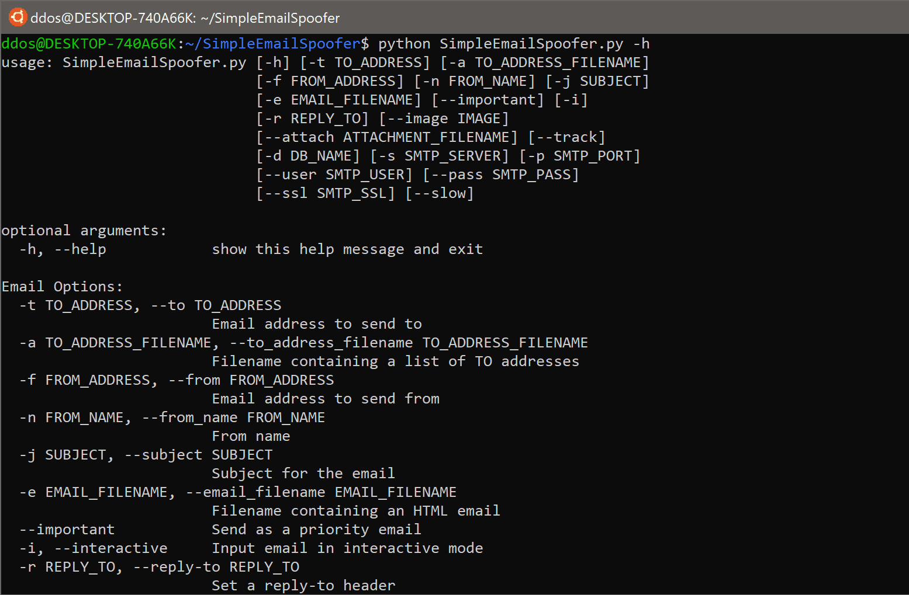Screen dimensions: 909x595
Task: Click the '-h, --help' option line
Action: coord(63,249)
